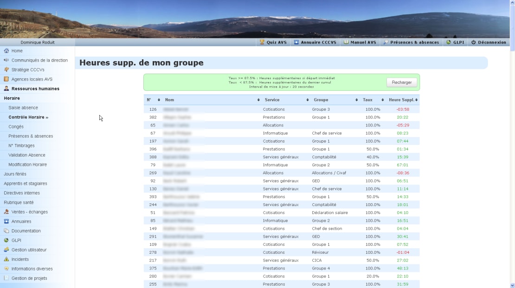Open the Validation Absence link
The image size is (515, 288).
26,155
